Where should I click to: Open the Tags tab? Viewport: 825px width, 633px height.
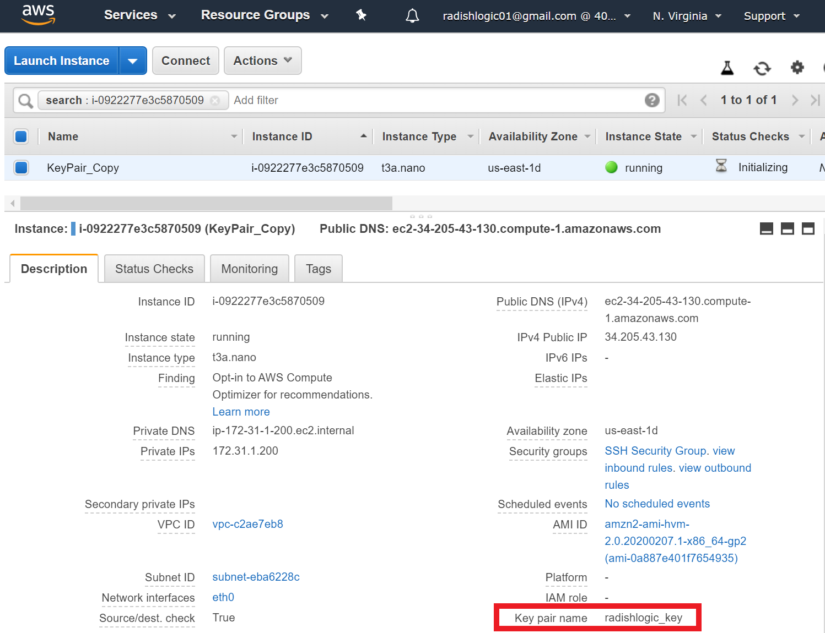coord(318,269)
